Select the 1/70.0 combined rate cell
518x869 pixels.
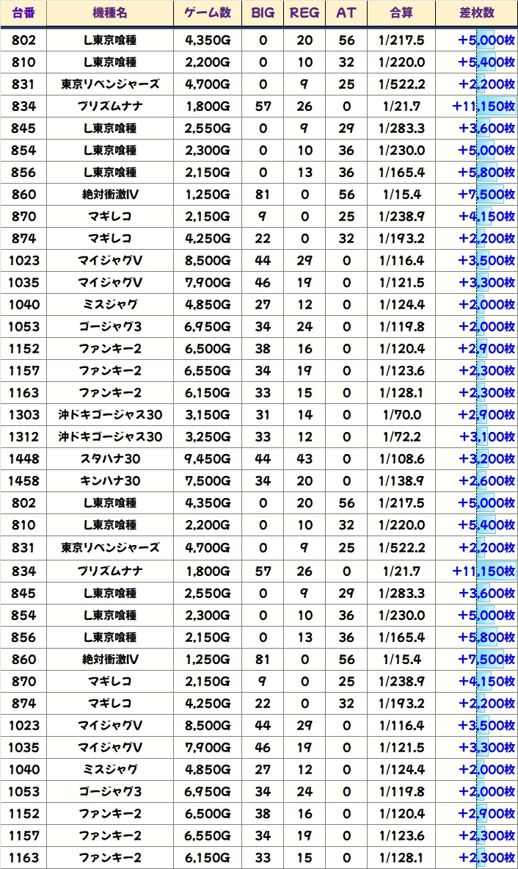(x=401, y=415)
